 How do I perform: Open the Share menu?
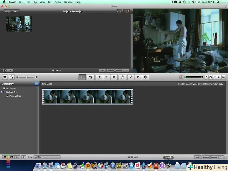[58, 2]
